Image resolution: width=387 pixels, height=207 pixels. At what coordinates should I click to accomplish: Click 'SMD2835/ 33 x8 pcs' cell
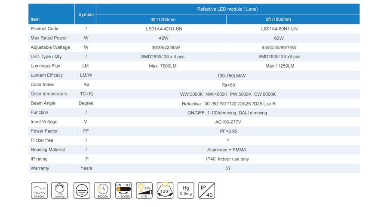click(x=279, y=57)
